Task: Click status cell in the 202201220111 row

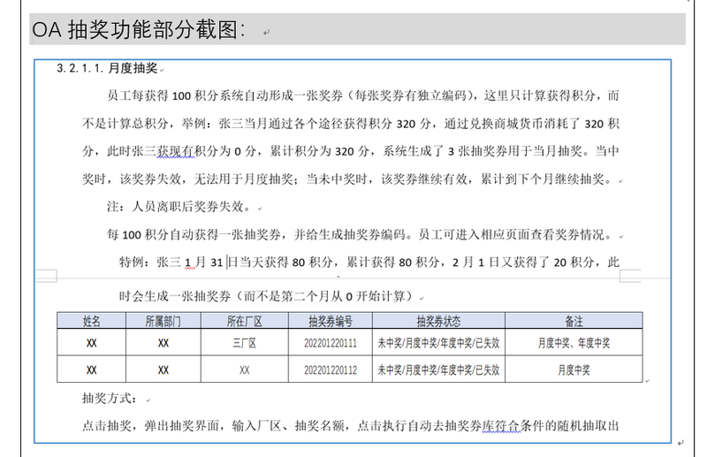Action: (438, 343)
